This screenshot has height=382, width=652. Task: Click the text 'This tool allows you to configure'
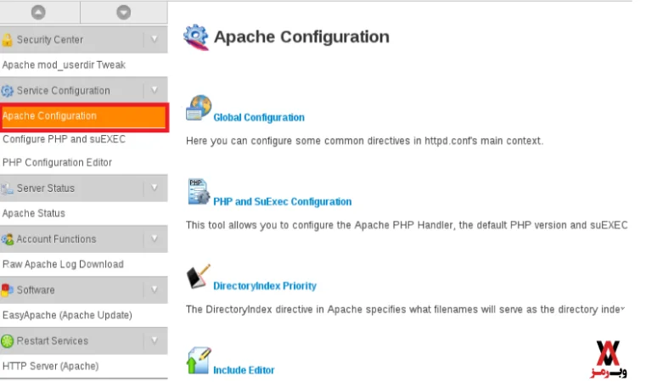(x=260, y=225)
